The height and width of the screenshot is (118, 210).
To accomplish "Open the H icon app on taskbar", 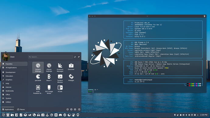I will click(56, 115).
